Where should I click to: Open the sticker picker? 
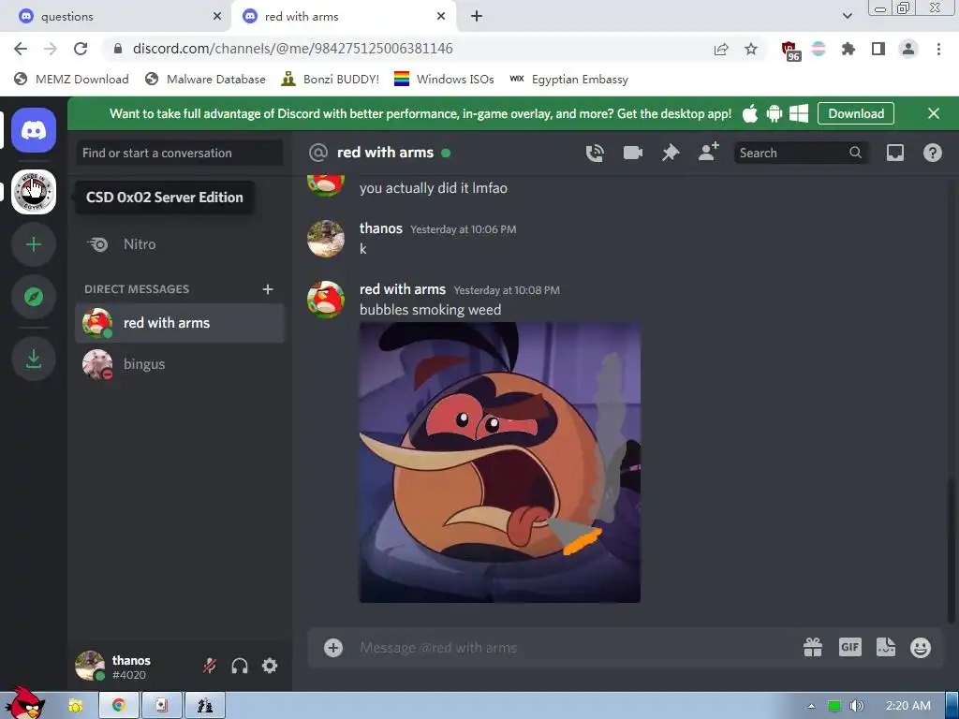click(x=886, y=647)
